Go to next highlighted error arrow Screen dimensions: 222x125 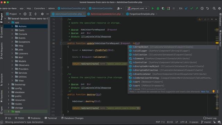pos(216,19)
